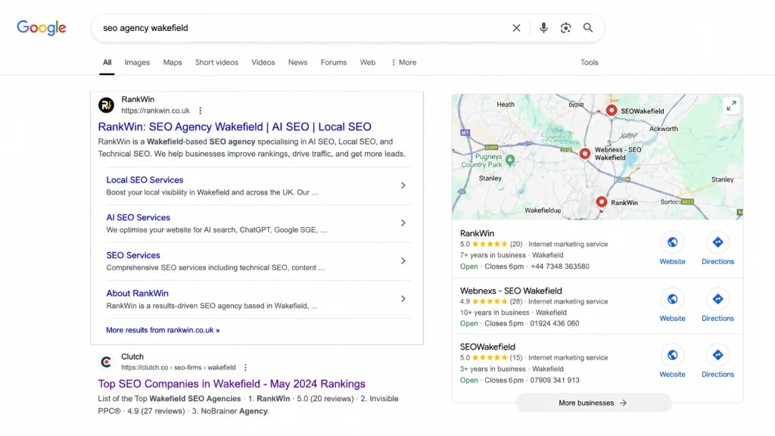Click the RankWin favicon
The height and width of the screenshot is (436, 775).
[106, 104]
